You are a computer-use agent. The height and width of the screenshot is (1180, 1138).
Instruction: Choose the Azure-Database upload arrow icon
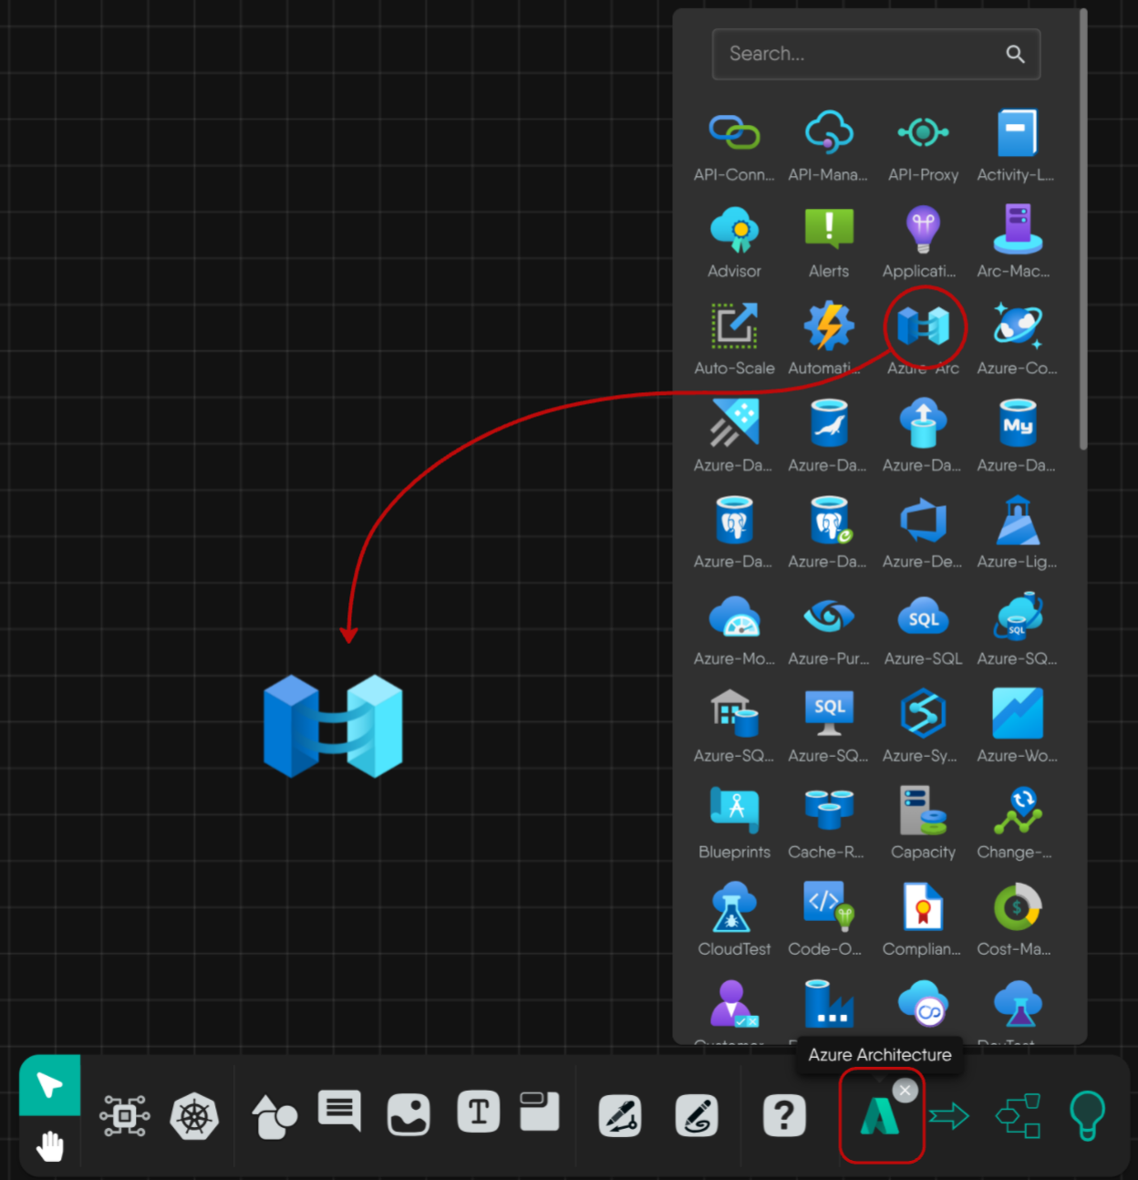pyautogui.click(x=923, y=423)
